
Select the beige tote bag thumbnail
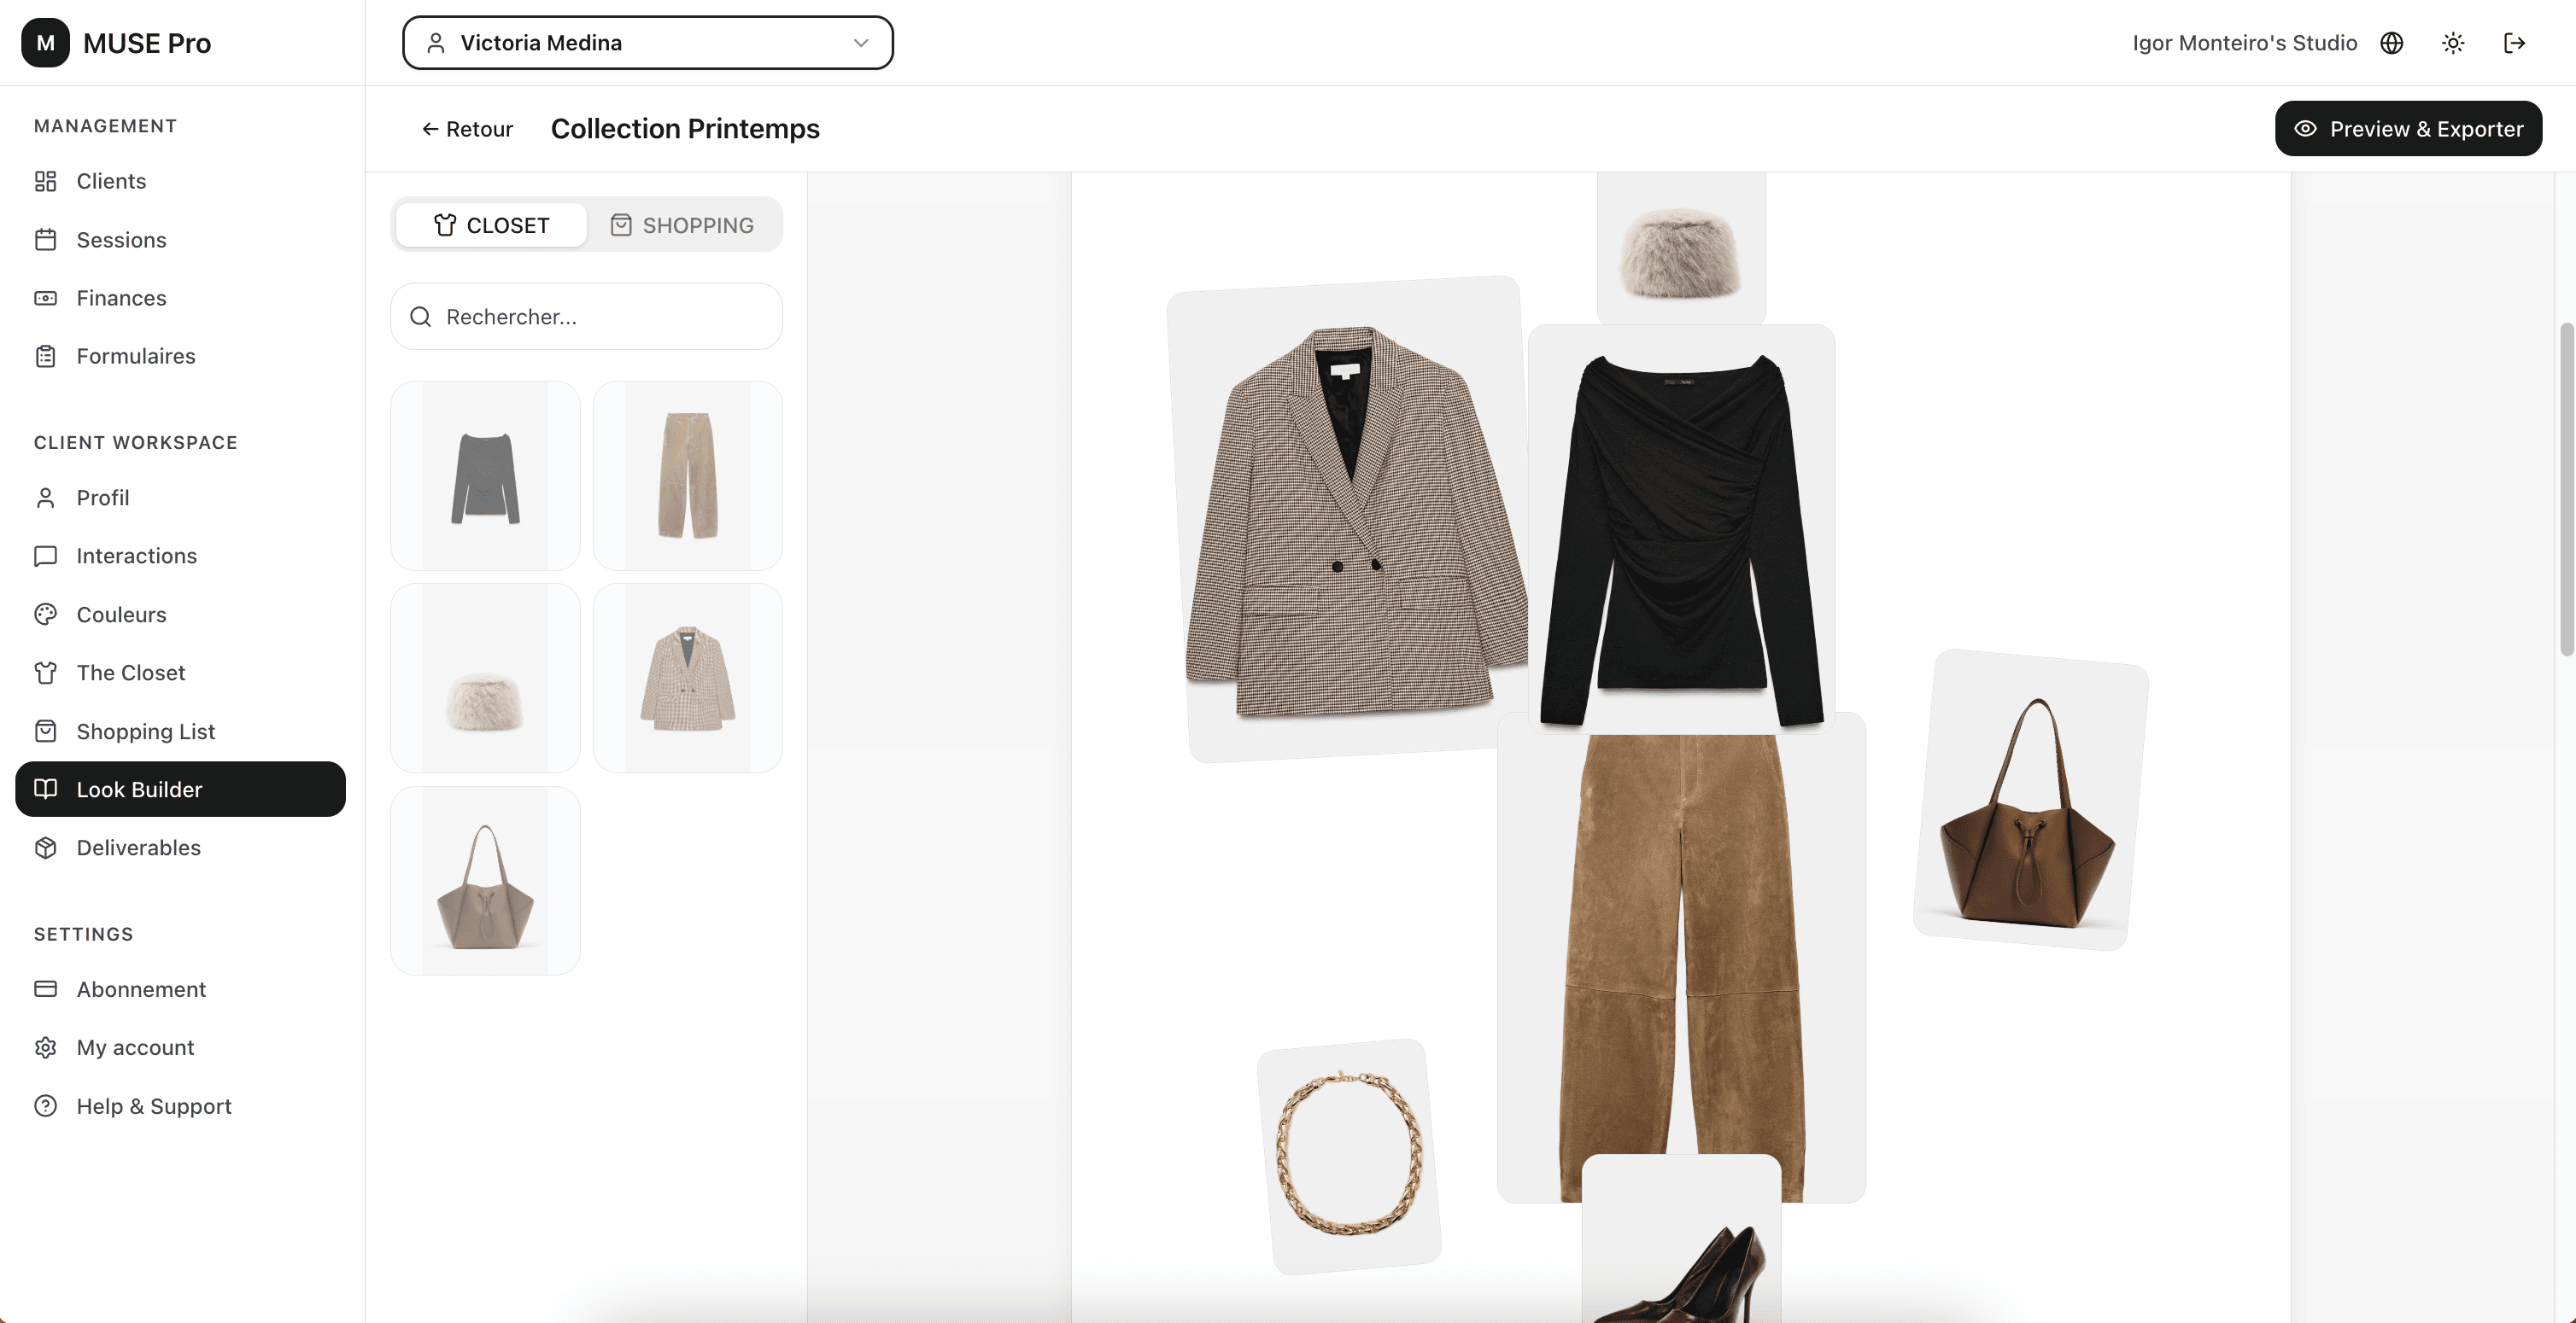[x=484, y=879]
